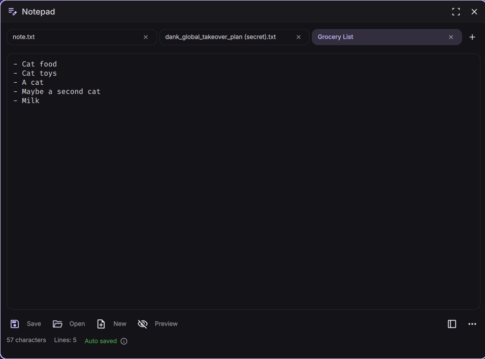Click the Auto saved info icon
The image size is (485, 359).
coord(124,341)
